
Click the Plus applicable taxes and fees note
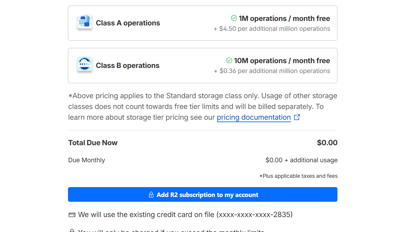(x=298, y=176)
